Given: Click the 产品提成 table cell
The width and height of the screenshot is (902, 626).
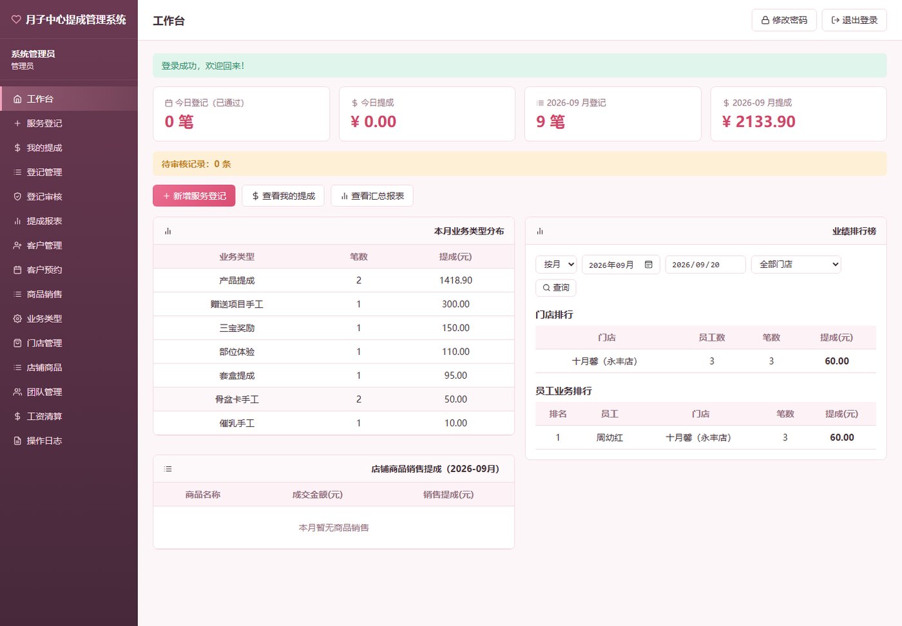Looking at the screenshot, I should [x=237, y=281].
